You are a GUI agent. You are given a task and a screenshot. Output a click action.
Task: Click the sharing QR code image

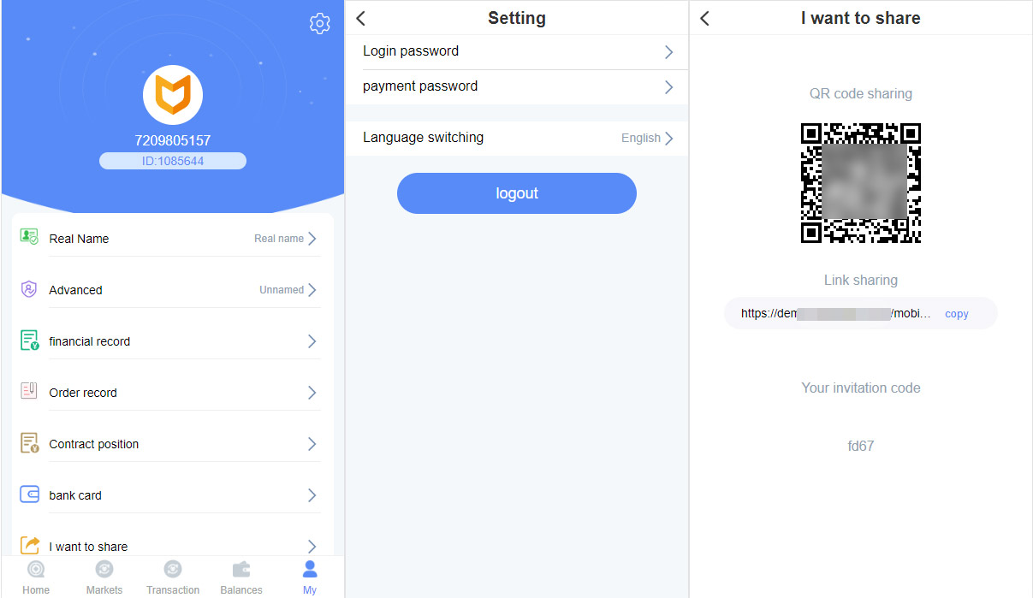click(x=861, y=183)
